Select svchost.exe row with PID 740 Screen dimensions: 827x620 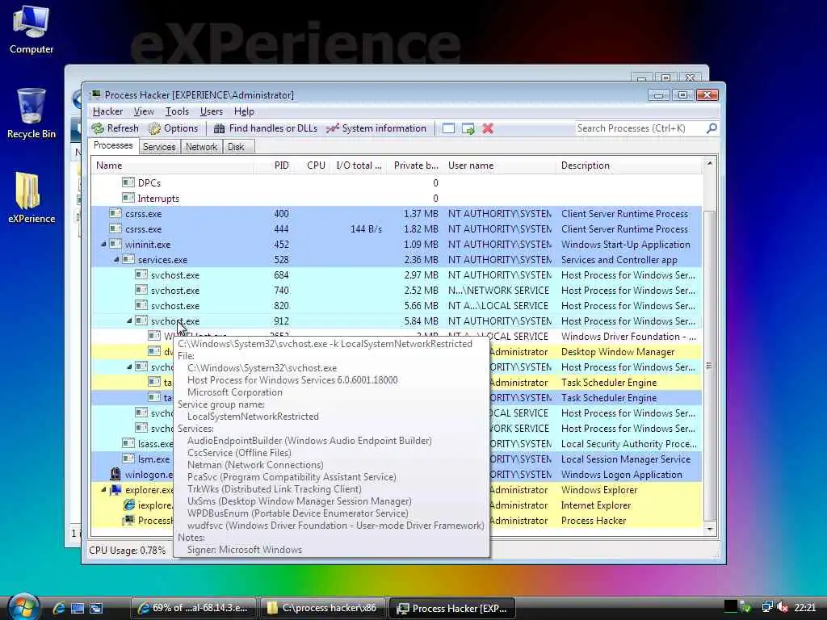click(x=397, y=290)
